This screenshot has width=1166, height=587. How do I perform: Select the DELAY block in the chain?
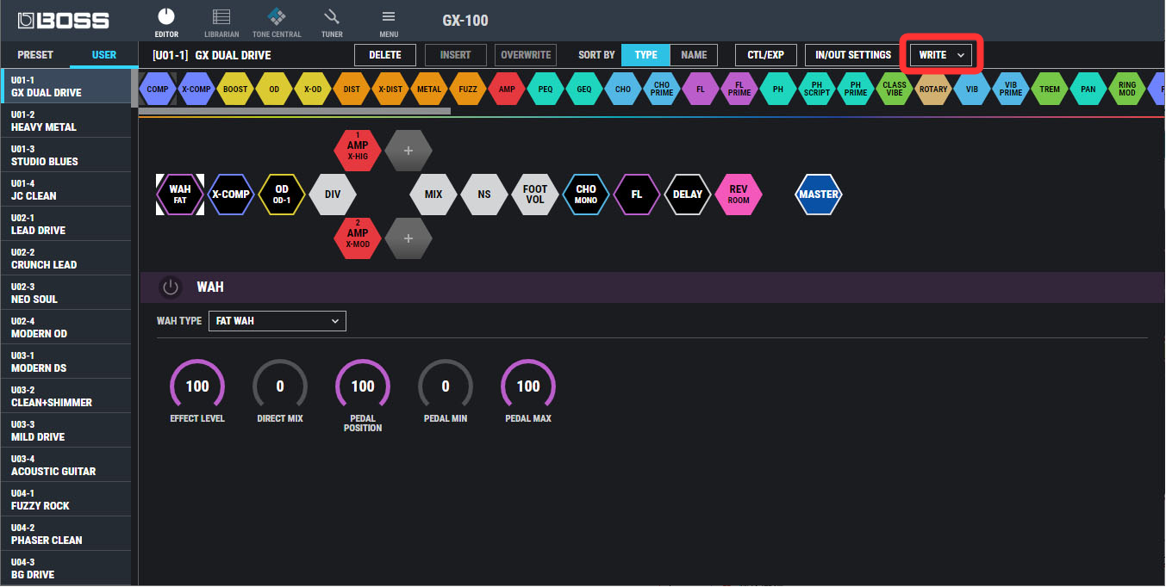688,195
